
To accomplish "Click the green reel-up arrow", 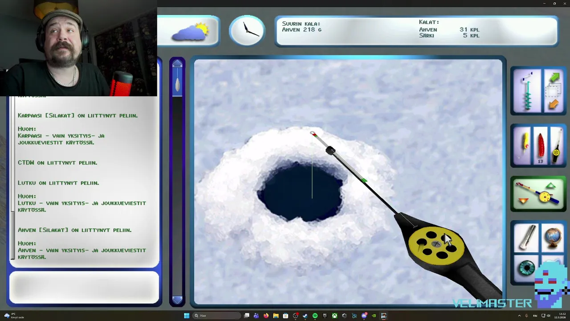I will point(551,186).
